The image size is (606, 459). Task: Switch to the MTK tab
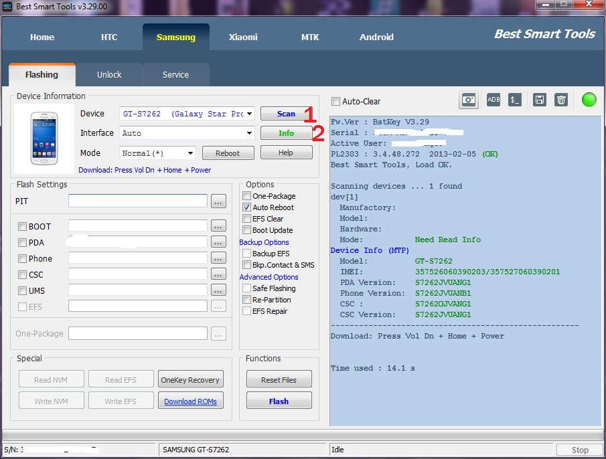click(x=310, y=37)
